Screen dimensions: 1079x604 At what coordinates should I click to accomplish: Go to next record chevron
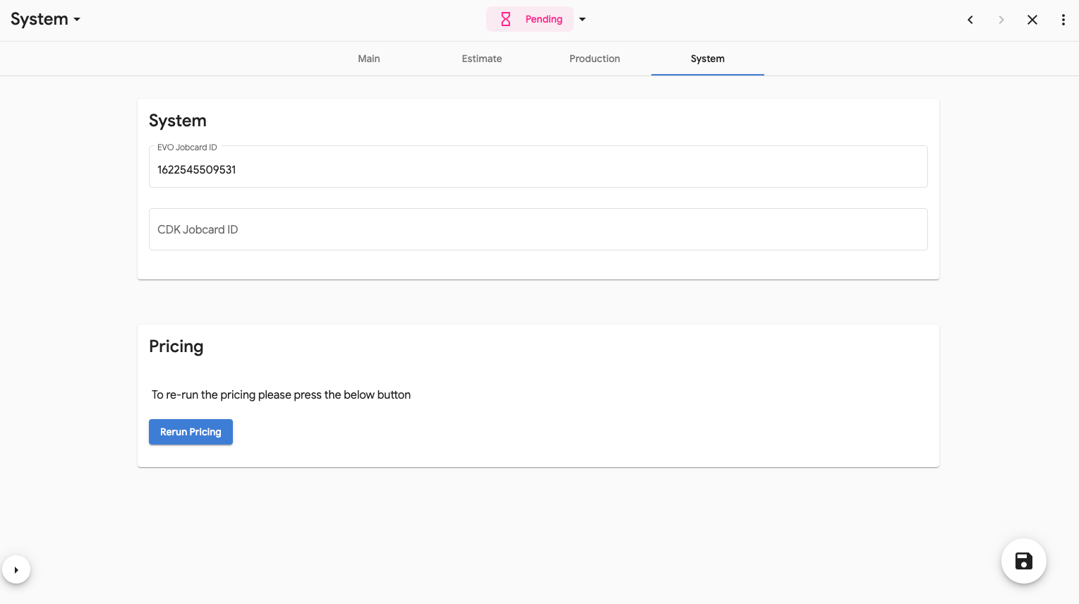click(1001, 20)
